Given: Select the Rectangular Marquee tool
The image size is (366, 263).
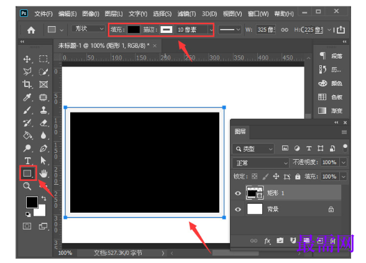Looking at the screenshot, I should coord(43,59).
